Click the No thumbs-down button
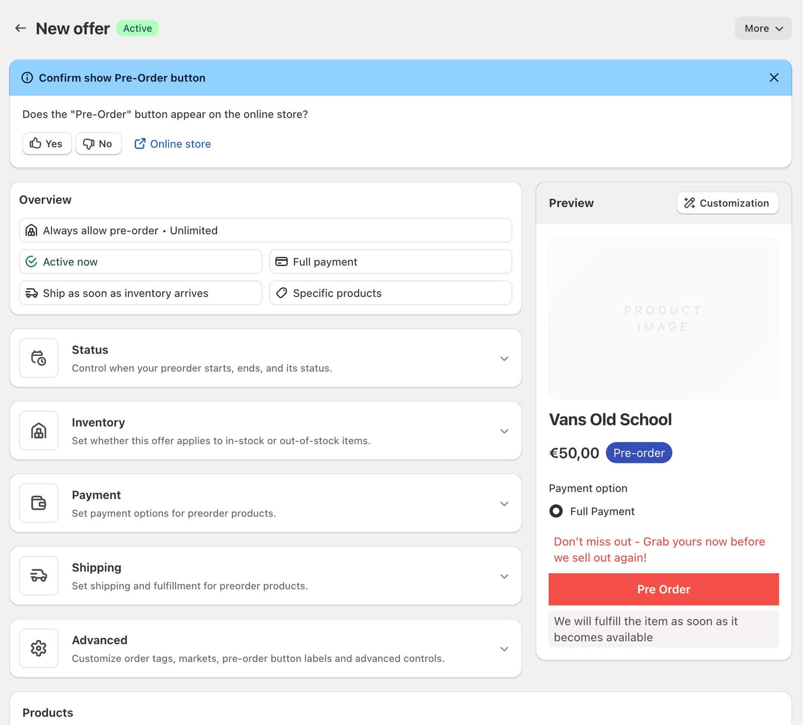This screenshot has width=803, height=725. point(98,144)
